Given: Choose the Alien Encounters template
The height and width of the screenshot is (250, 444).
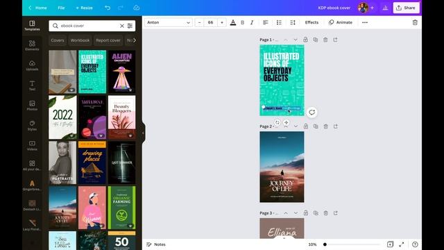Looking at the screenshot, I should point(122,72).
